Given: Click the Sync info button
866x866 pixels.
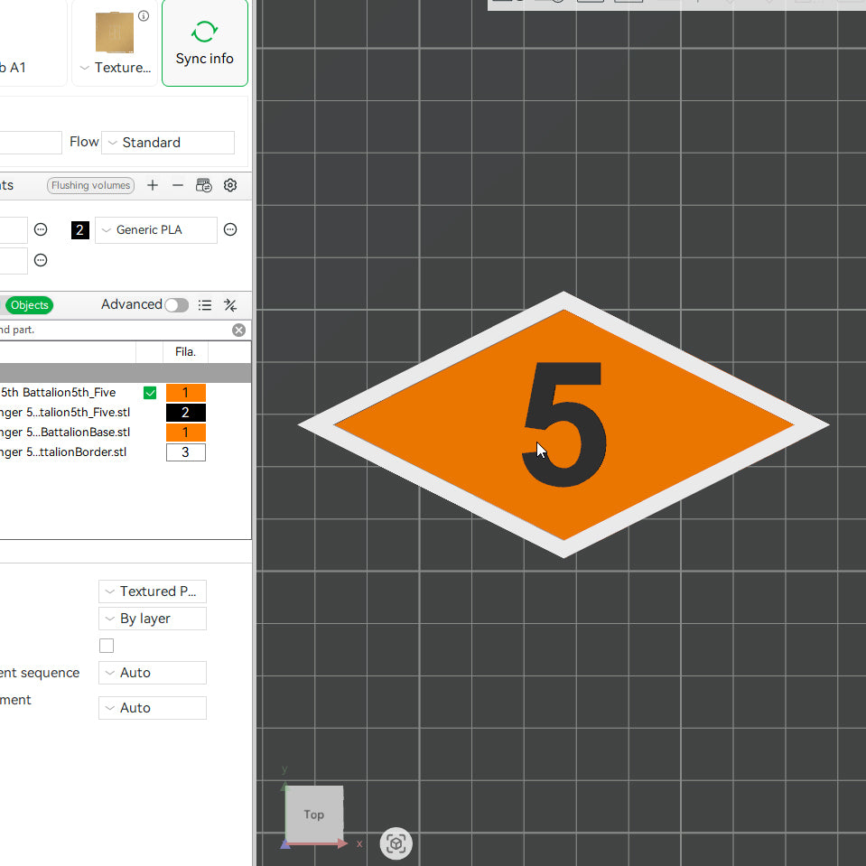Looking at the screenshot, I should (205, 43).
